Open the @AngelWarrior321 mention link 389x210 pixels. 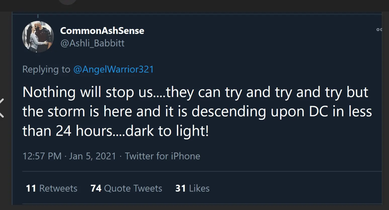113,69
